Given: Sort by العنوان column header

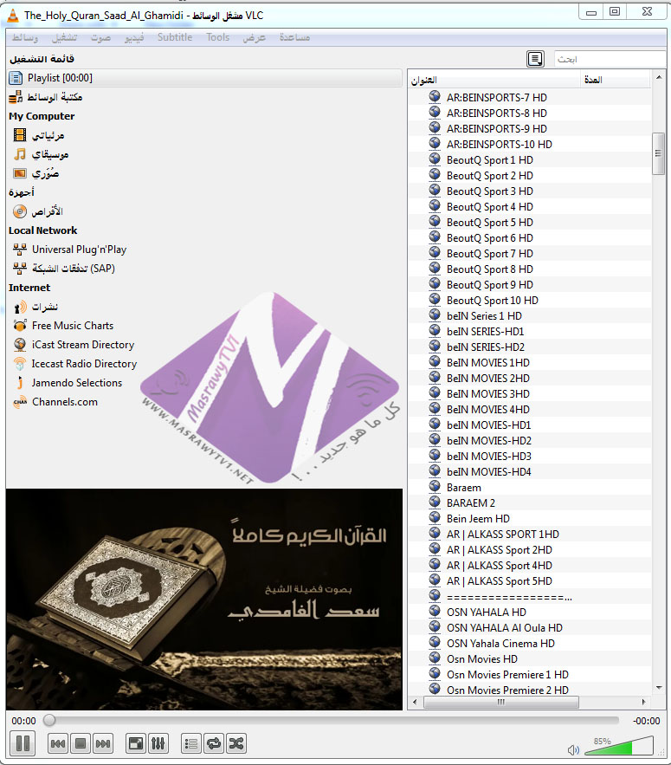Looking at the screenshot, I should pyautogui.click(x=494, y=80).
